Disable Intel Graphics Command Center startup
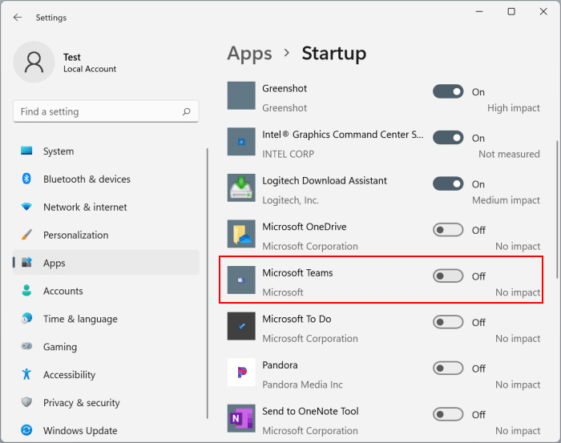The image size is (561, 443). tap(448, 138)
